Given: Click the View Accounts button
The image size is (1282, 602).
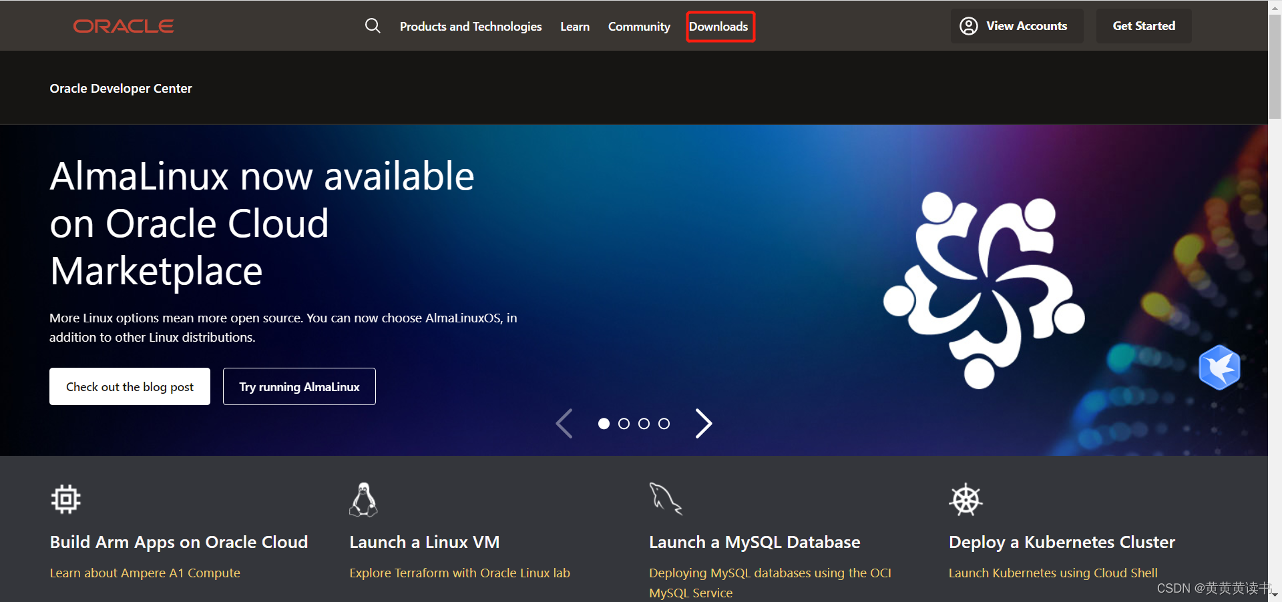Looking at the screenshot, I should click(x=1017, y=26).
